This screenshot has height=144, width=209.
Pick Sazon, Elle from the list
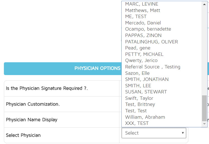pos(137,73)
